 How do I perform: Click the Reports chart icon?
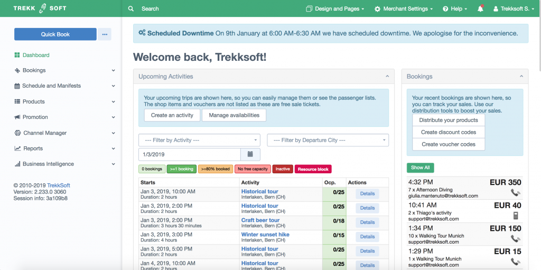(17, 148)
